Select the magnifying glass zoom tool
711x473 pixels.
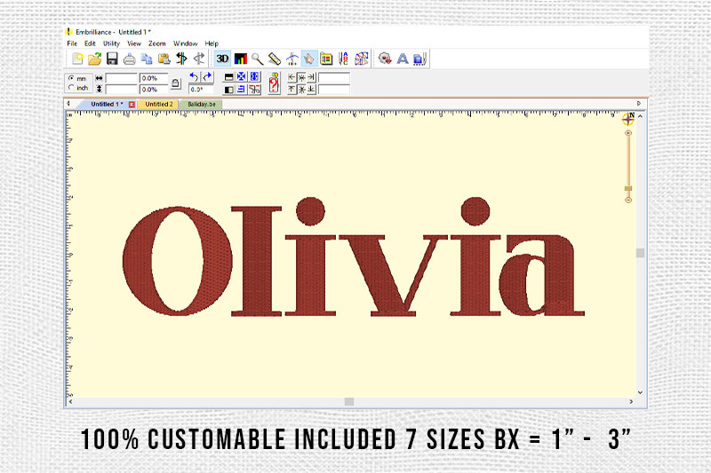pyautogui.click(x=257, y=59)
